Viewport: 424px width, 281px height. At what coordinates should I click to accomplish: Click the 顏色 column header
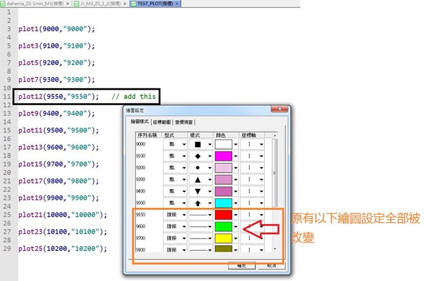(x=226, y=135)
